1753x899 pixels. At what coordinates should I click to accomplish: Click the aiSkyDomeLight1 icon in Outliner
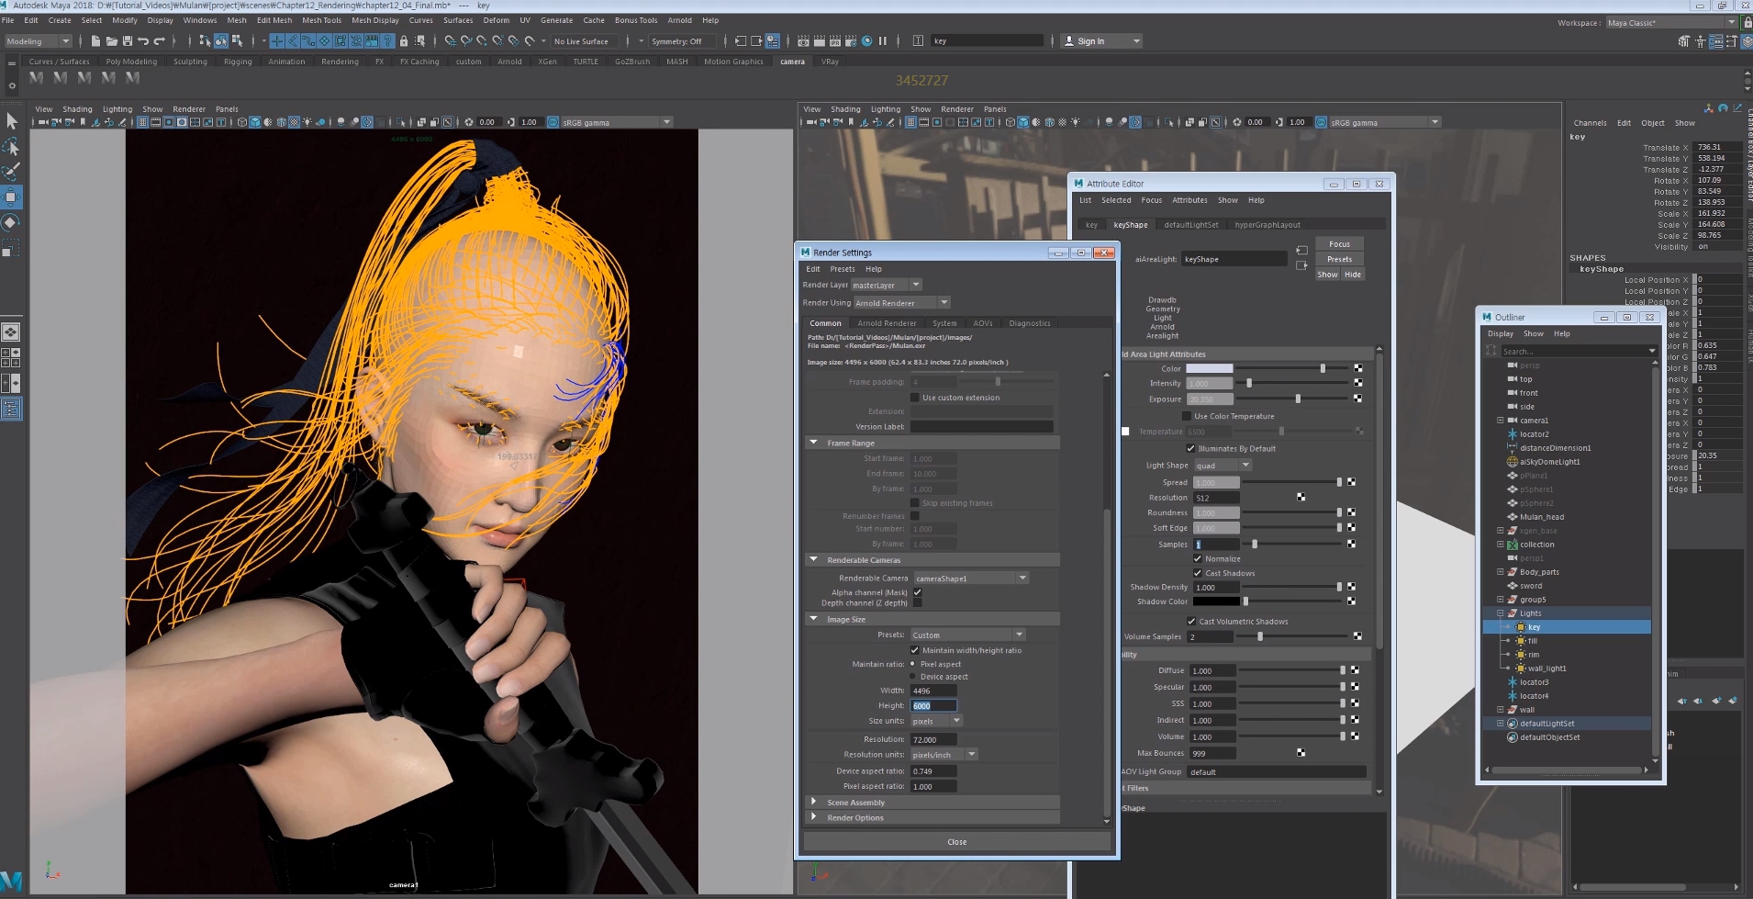click(1512, 462)
